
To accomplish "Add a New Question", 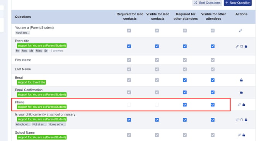I will [238, 3].
